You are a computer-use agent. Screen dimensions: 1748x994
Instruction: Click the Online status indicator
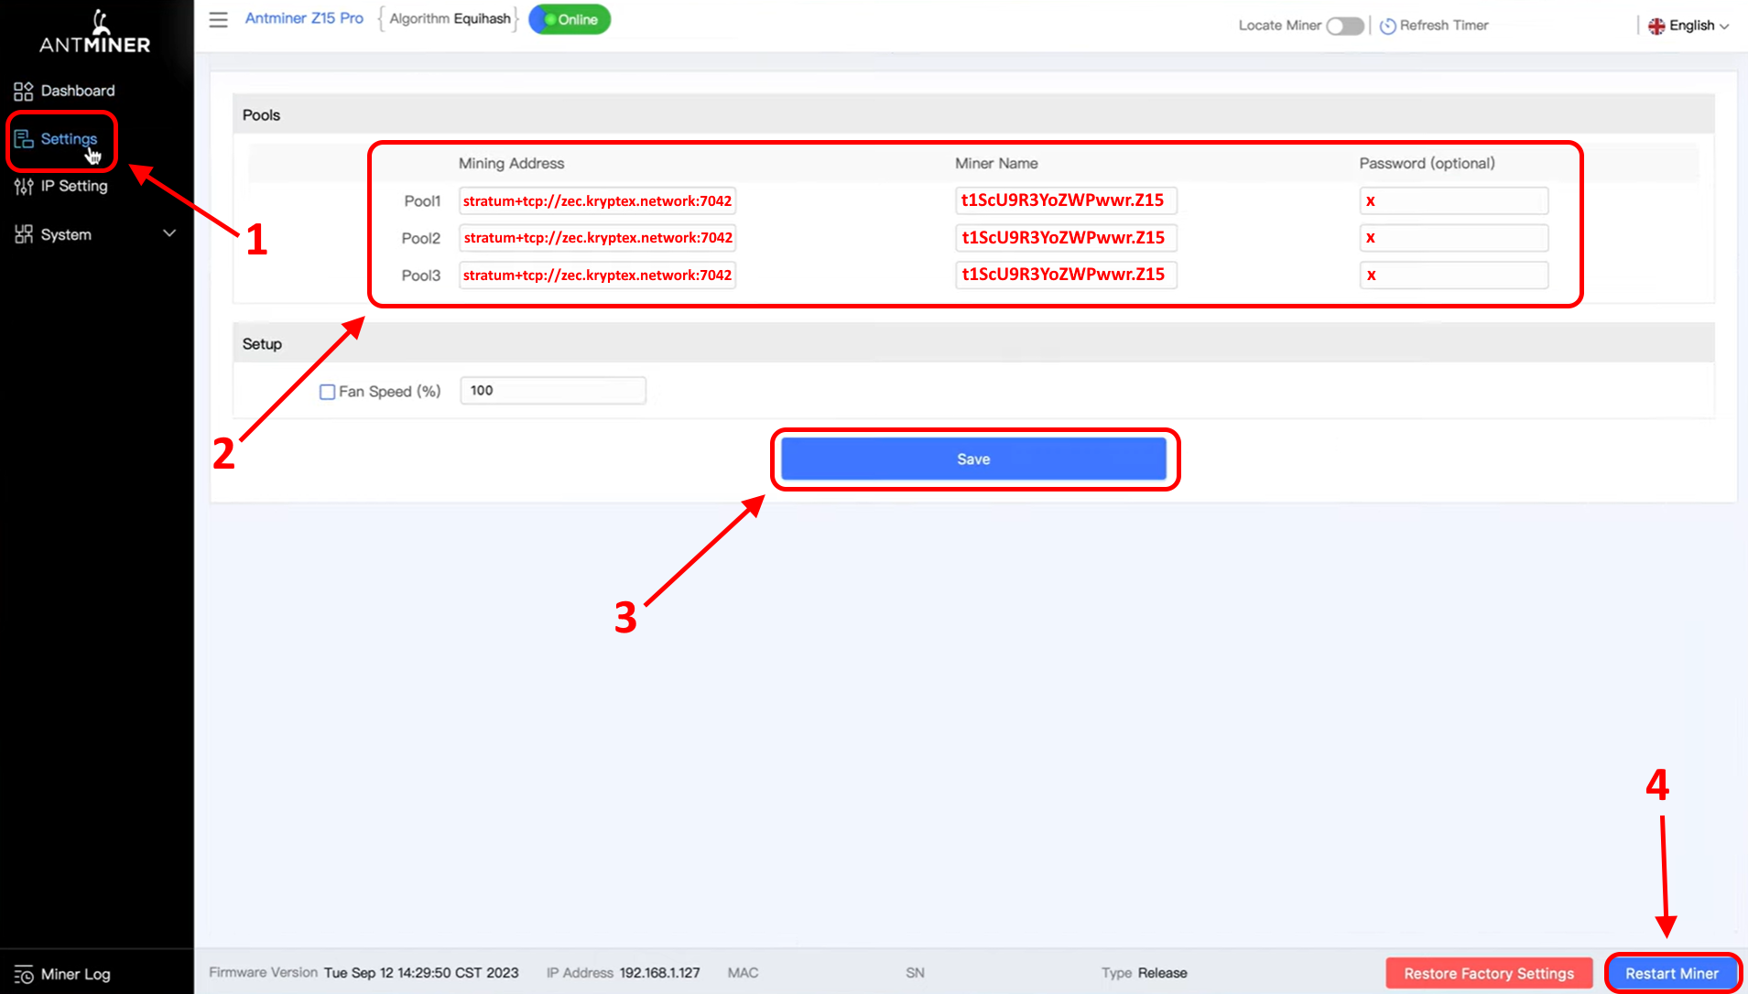(x=570, y=19)
